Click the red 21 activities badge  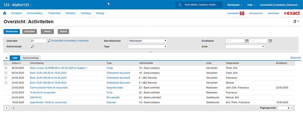point(242,14)
